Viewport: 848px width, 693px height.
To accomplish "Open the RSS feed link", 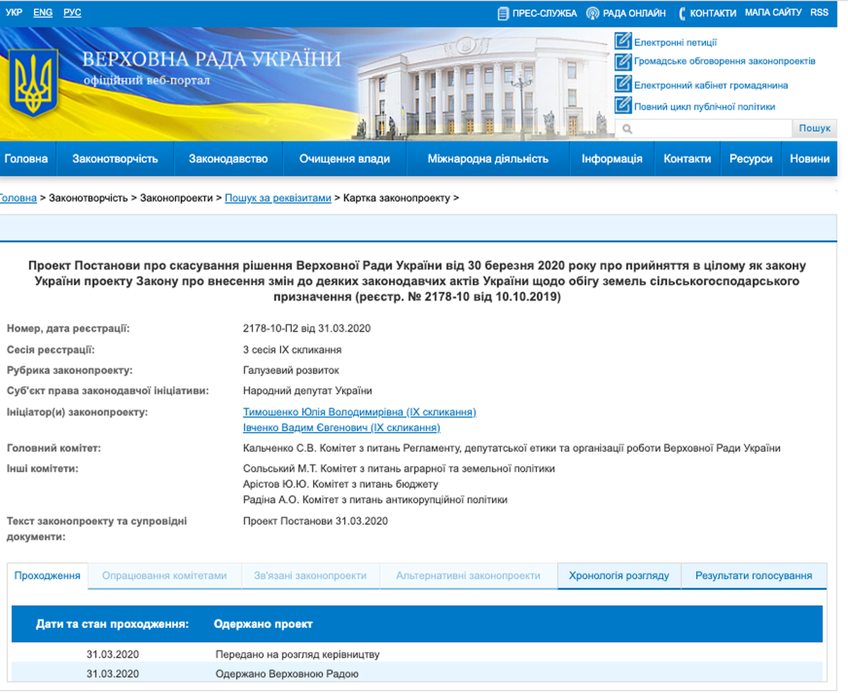I will pos(819,13).
